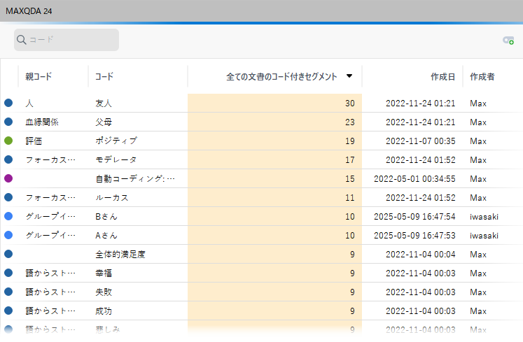
Task: Click the magnifier icon in the search box
Action: point(21,41)
